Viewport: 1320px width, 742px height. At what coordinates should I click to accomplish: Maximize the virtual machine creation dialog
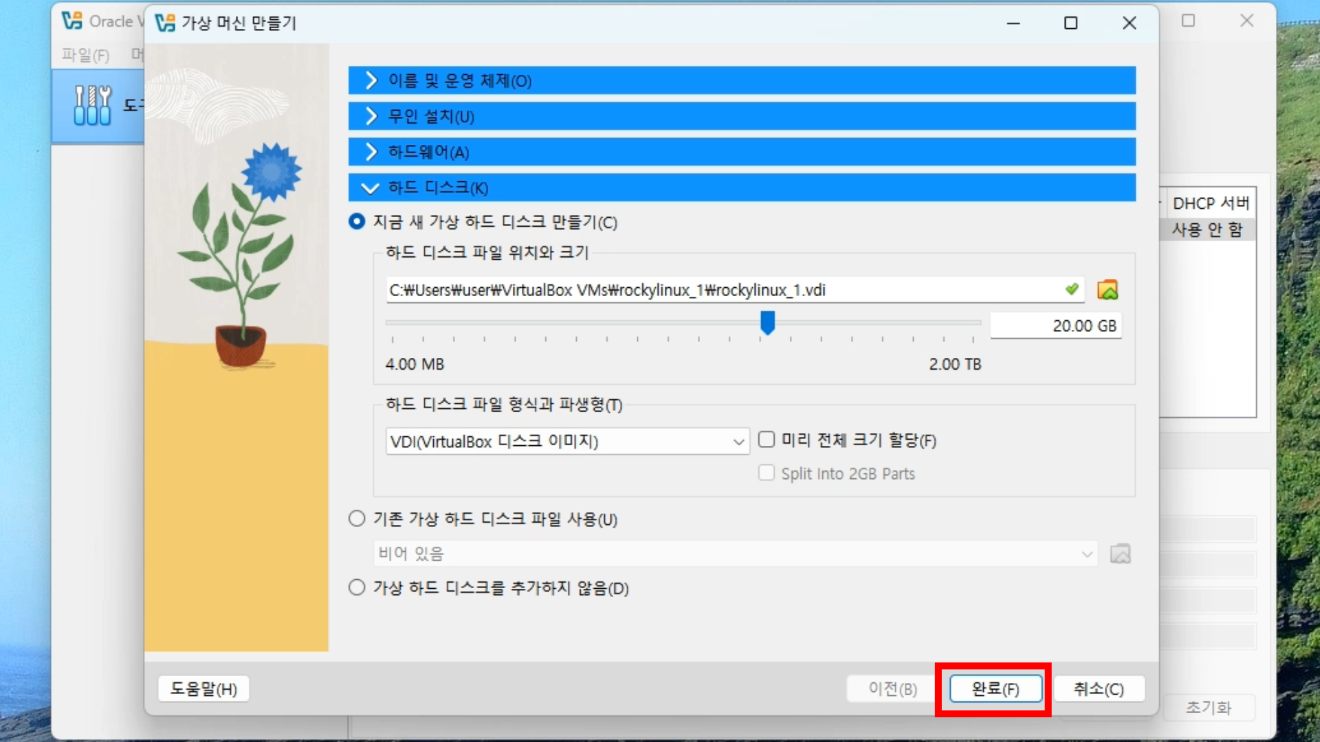(x=1070, y=23)
